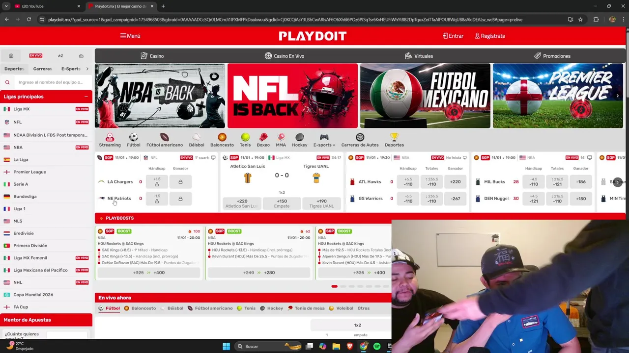This screenshot has height=353, width=629.
Task: Reload the page with browser refresh icon
Action: pyautogui.click(x=29, y=20)
